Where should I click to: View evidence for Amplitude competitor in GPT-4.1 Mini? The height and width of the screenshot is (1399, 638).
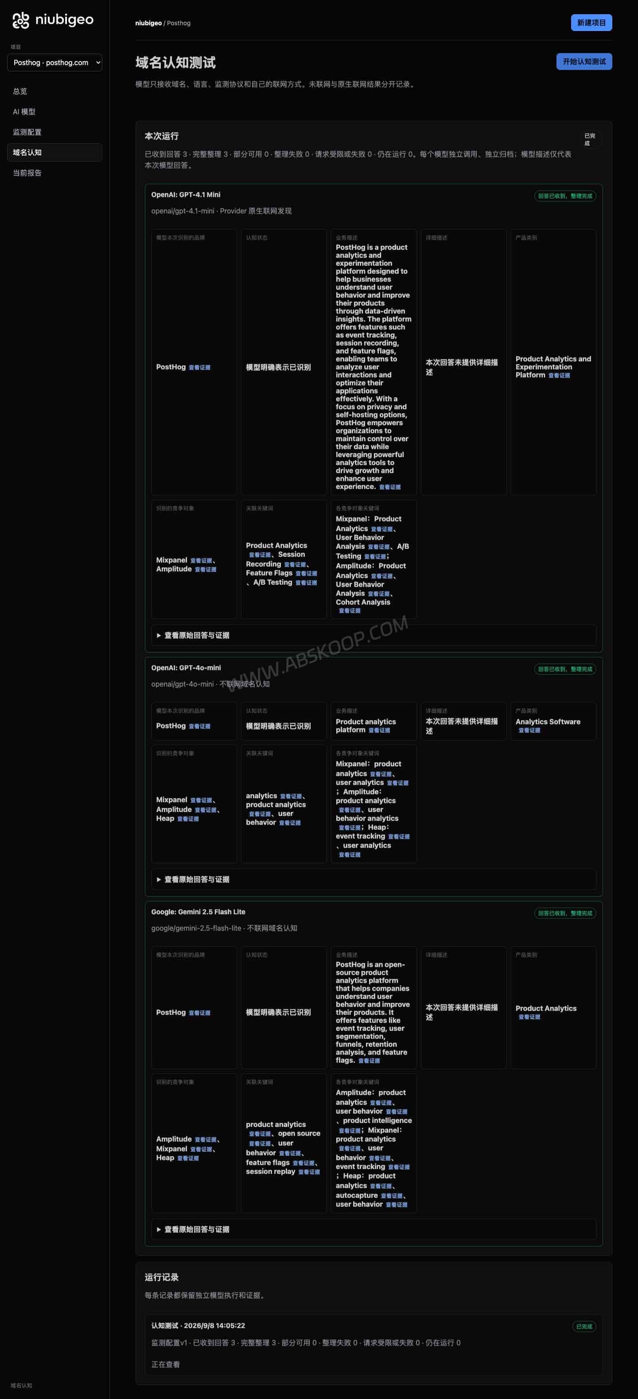coord(205,569)
